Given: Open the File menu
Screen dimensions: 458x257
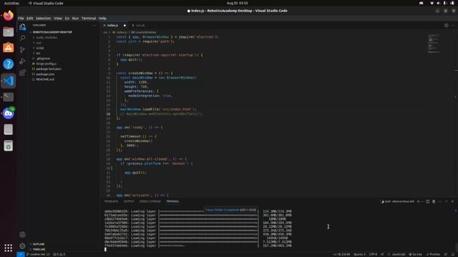Looking at the screenshot, I should point(21,19).
